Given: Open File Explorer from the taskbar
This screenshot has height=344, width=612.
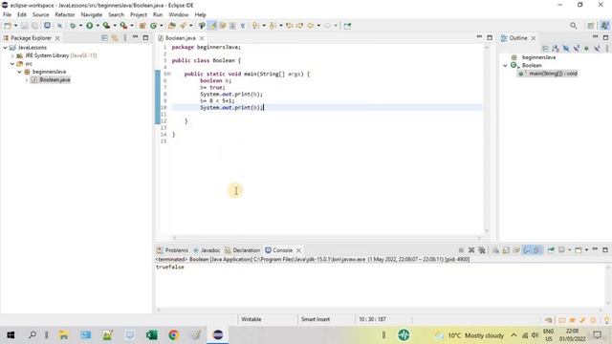Looking at the screenshot, I should (64, 335).
